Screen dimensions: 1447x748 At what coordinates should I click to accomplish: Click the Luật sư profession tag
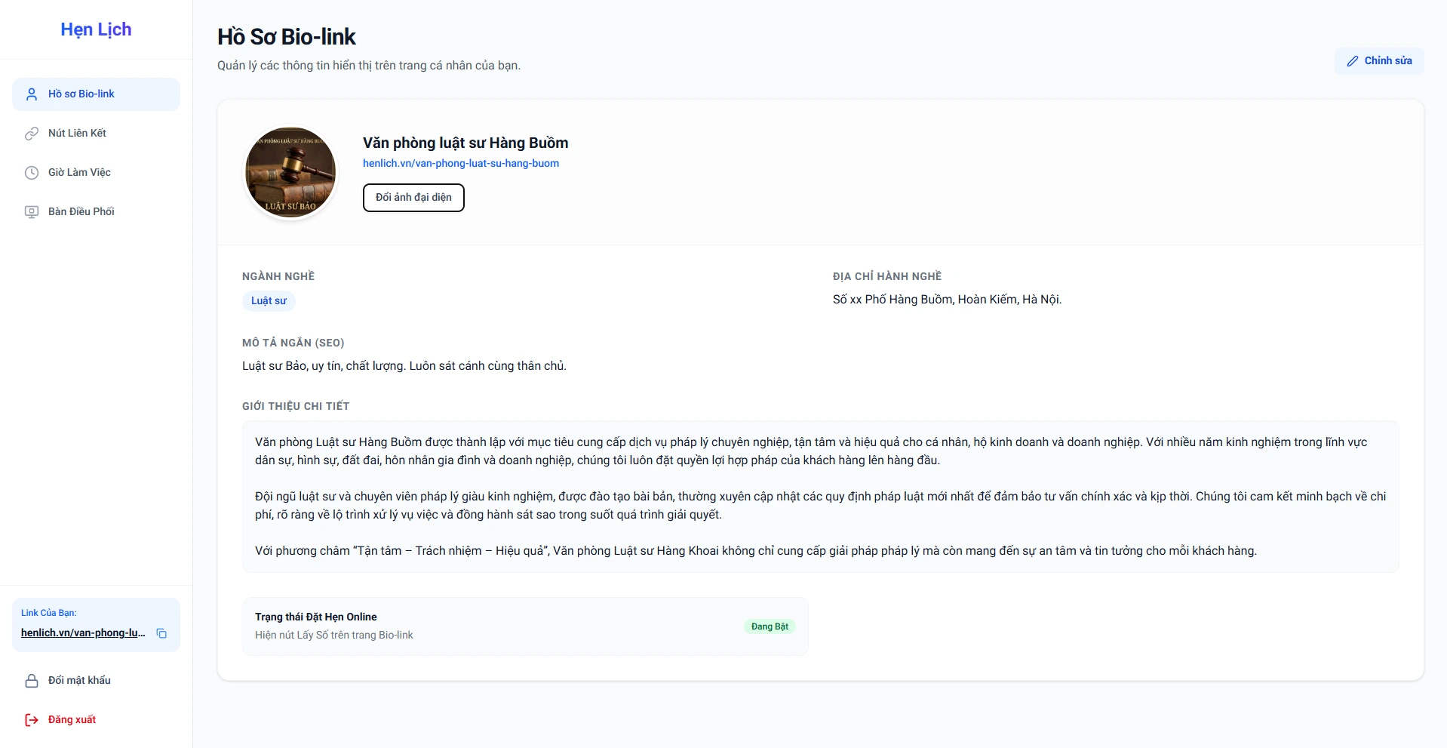[x=269, y=300]
